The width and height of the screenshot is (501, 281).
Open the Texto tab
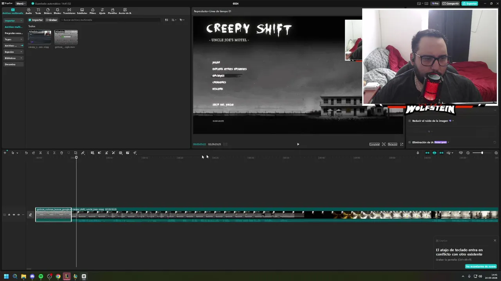coord(38,11)
